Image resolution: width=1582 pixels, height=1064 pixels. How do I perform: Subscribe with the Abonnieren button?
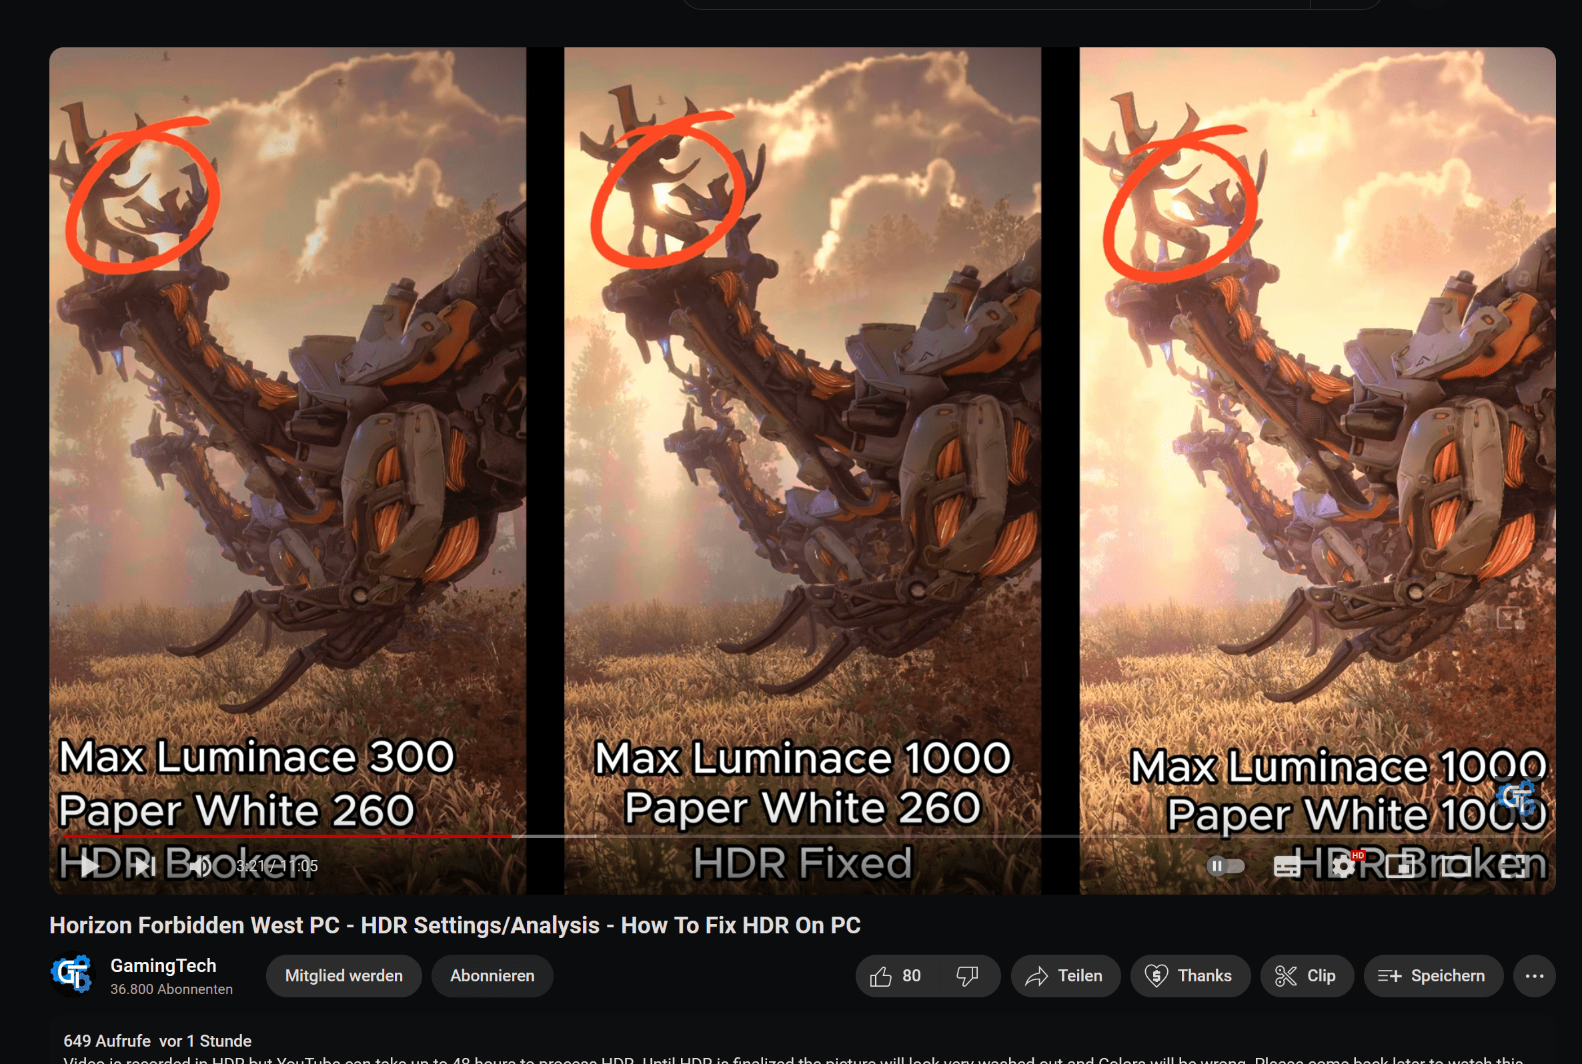click(492, 976)
